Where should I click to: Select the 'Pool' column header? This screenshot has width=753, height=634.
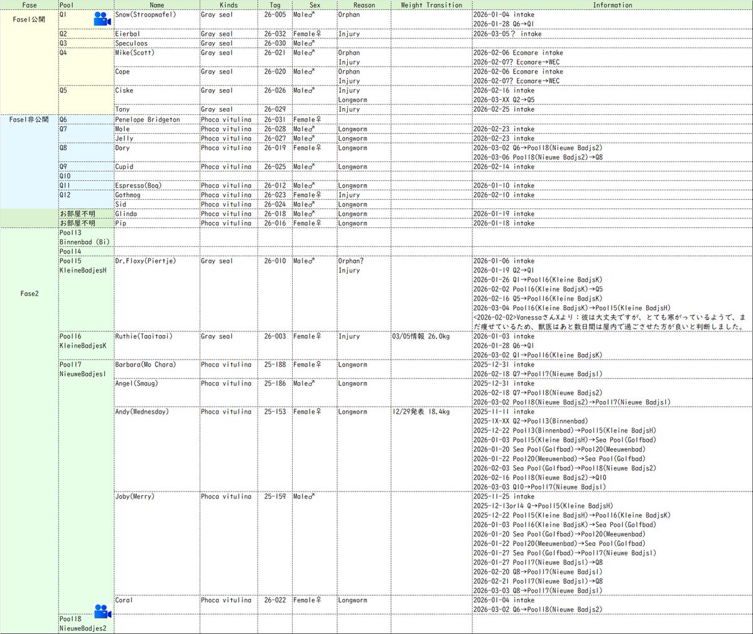pos(86,5)
